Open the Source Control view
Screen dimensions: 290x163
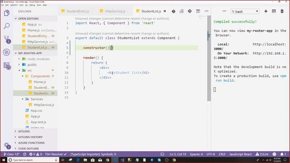click(7, 39)
